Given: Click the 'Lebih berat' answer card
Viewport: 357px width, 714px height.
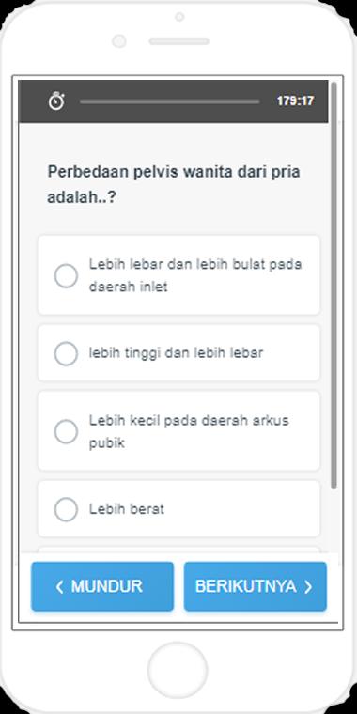Looking at the screenshot, I should (178, 508).
